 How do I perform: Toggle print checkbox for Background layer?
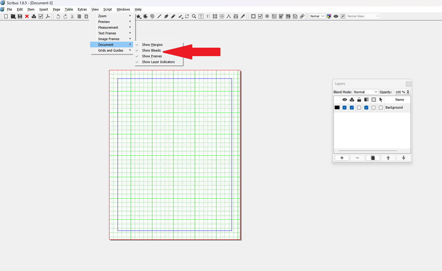pos(352,108)
